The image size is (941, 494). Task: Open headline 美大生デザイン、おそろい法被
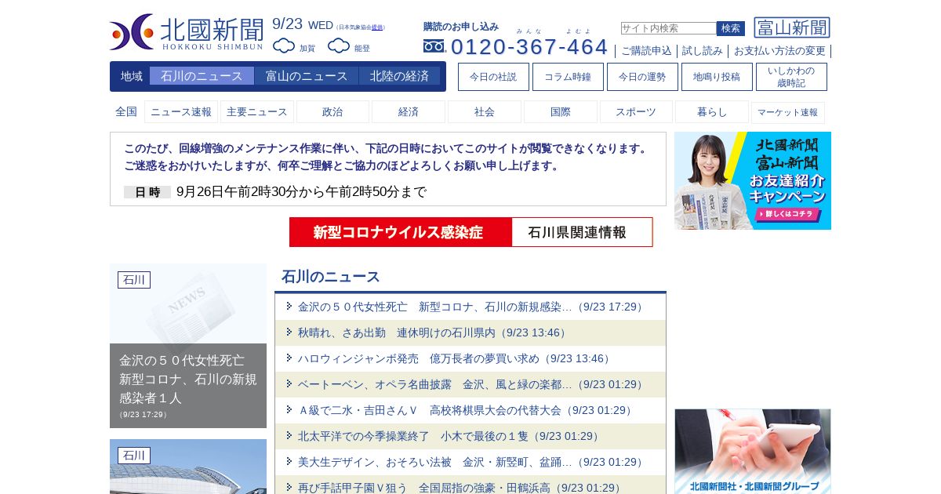(472, 462)
